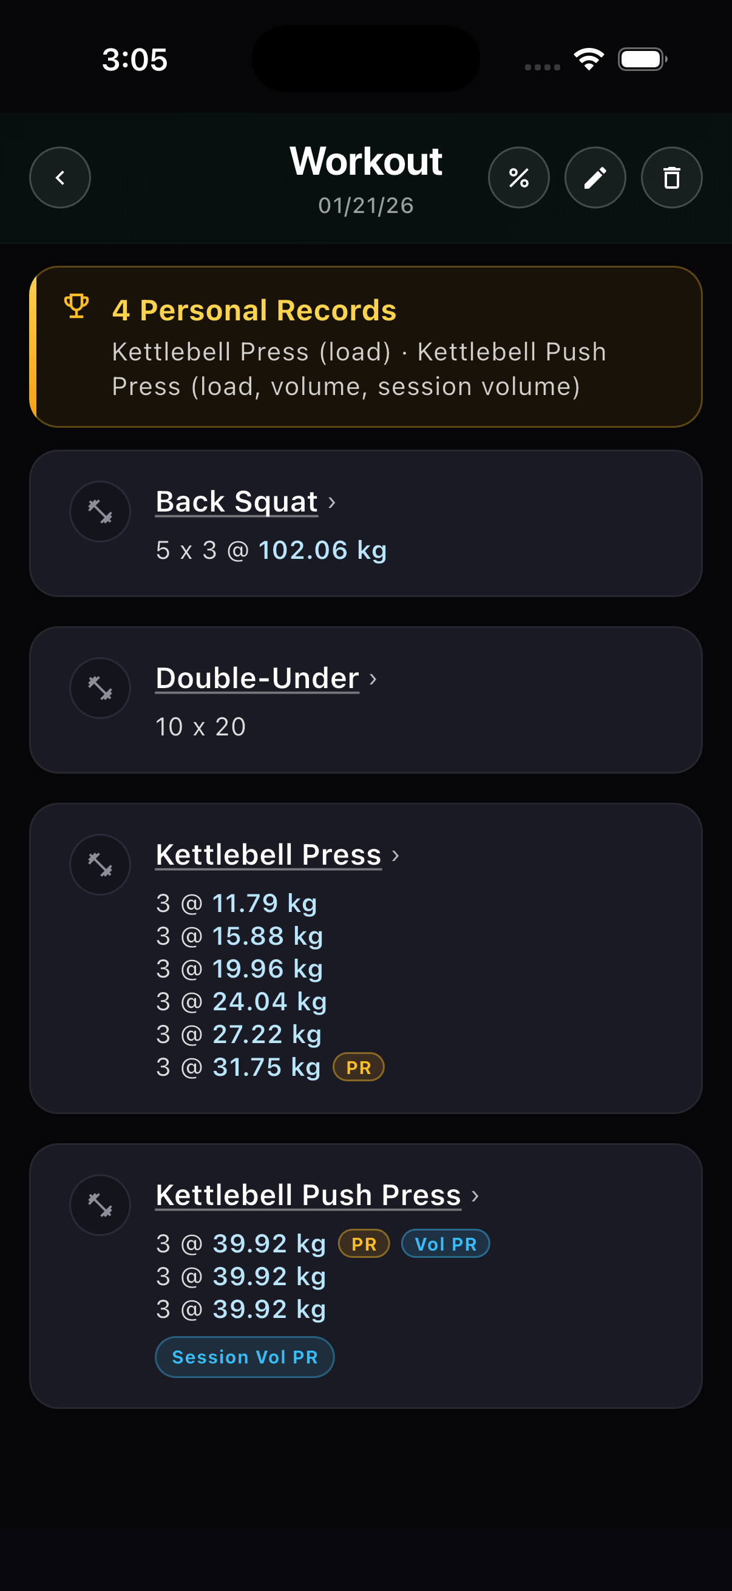The image size is (732, 1591).
Task: Tap the pencil edit icon
Action: [595, 178]
